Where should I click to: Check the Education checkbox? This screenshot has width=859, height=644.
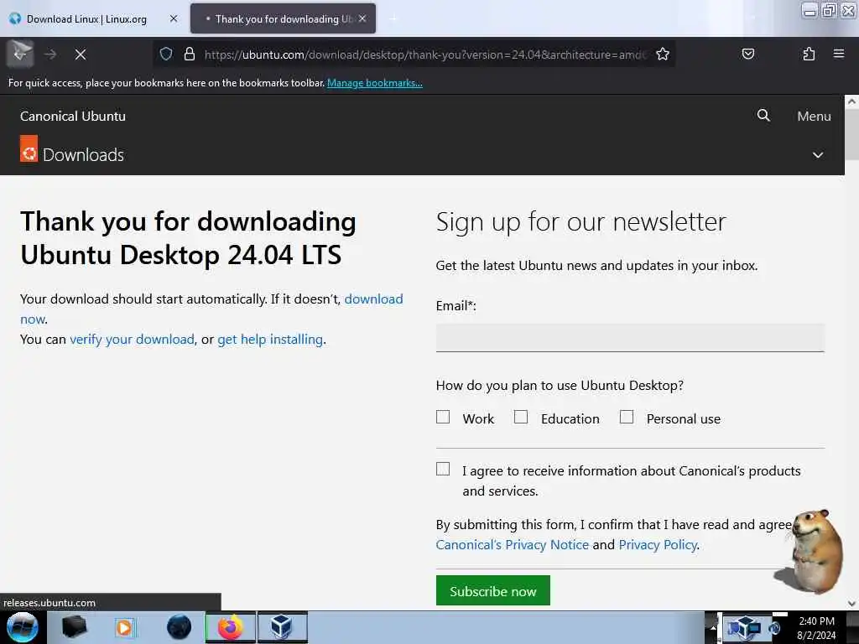pyautogui.click(x=521, y=418)
